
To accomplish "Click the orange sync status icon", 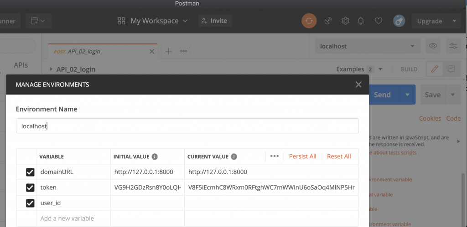I will (x=309, y=21).
